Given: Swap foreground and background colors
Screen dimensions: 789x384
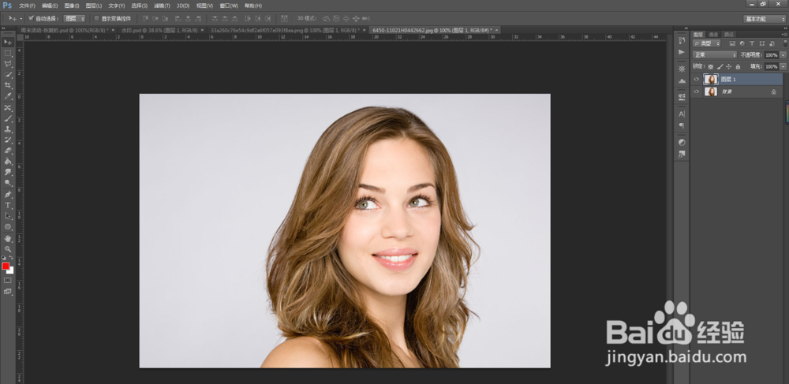Looking at the screenshot, I should point(11,258).
